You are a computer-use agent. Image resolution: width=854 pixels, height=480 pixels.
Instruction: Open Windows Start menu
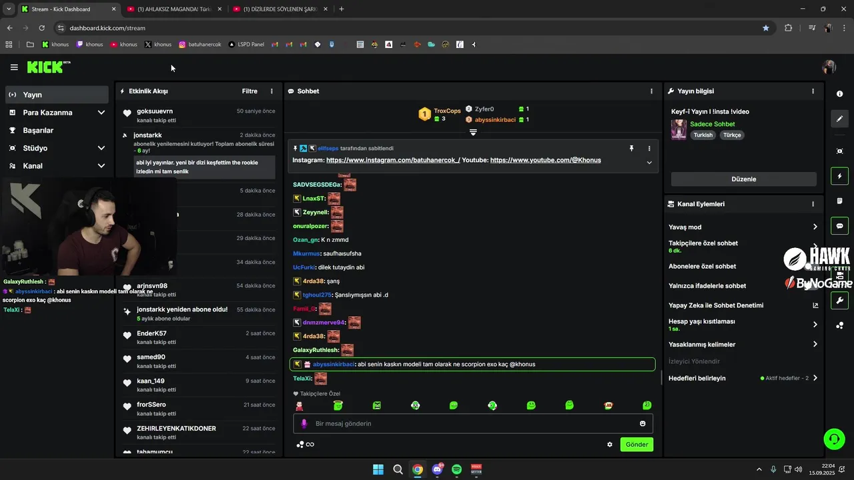tap(378, 469)
